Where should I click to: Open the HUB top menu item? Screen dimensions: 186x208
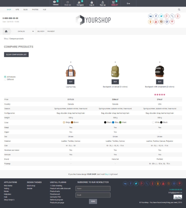point(44,10)
